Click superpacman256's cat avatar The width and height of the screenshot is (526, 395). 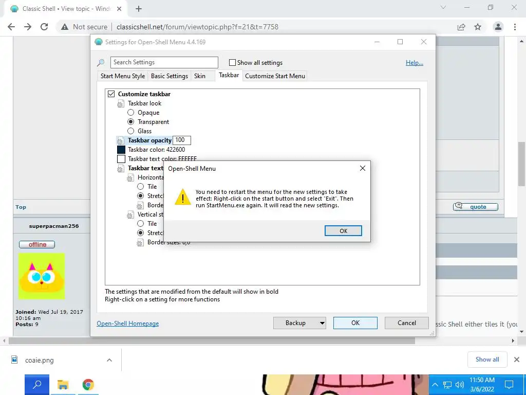[42, 276]
